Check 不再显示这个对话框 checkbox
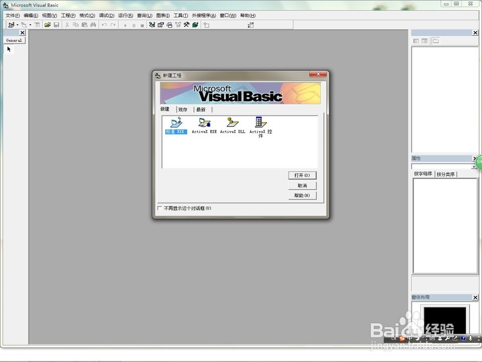482x362 pixels. coord(160,208)
